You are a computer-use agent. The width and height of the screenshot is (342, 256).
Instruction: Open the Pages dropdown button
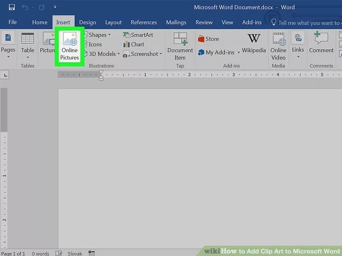[x=8, y=45]
